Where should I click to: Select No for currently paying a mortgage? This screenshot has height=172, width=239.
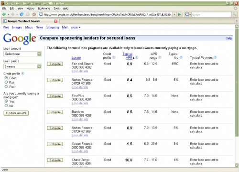(x=6, y=106)
